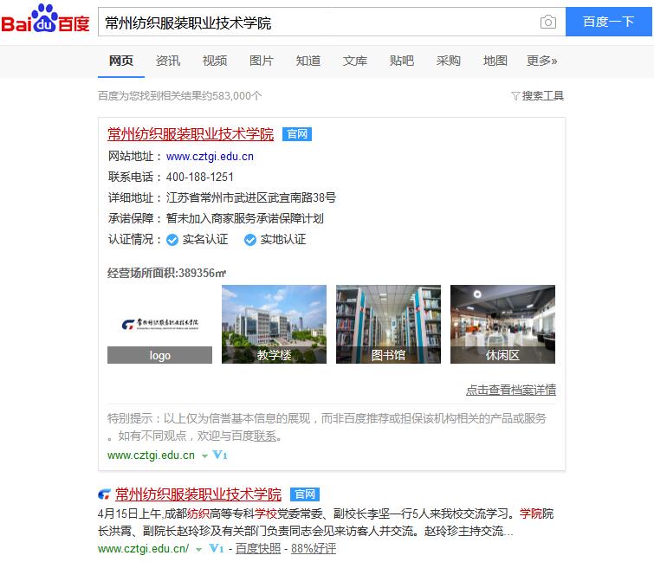Switch to the 视频 tab
654x562 pixels.
214,61
